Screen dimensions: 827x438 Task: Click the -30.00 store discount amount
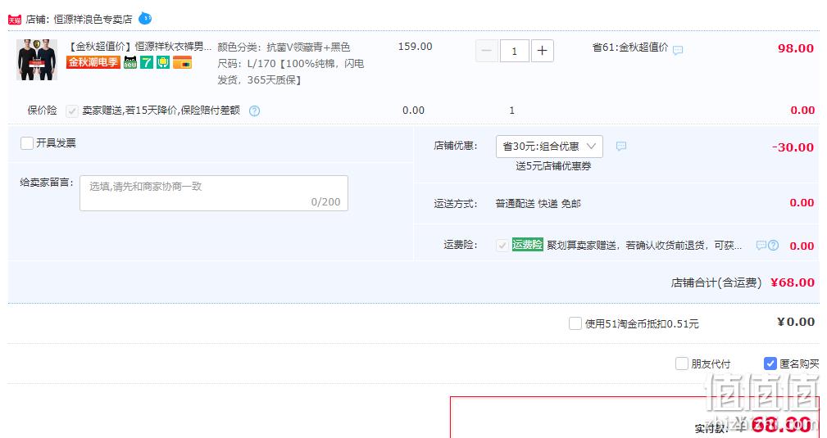coord(793,147)
